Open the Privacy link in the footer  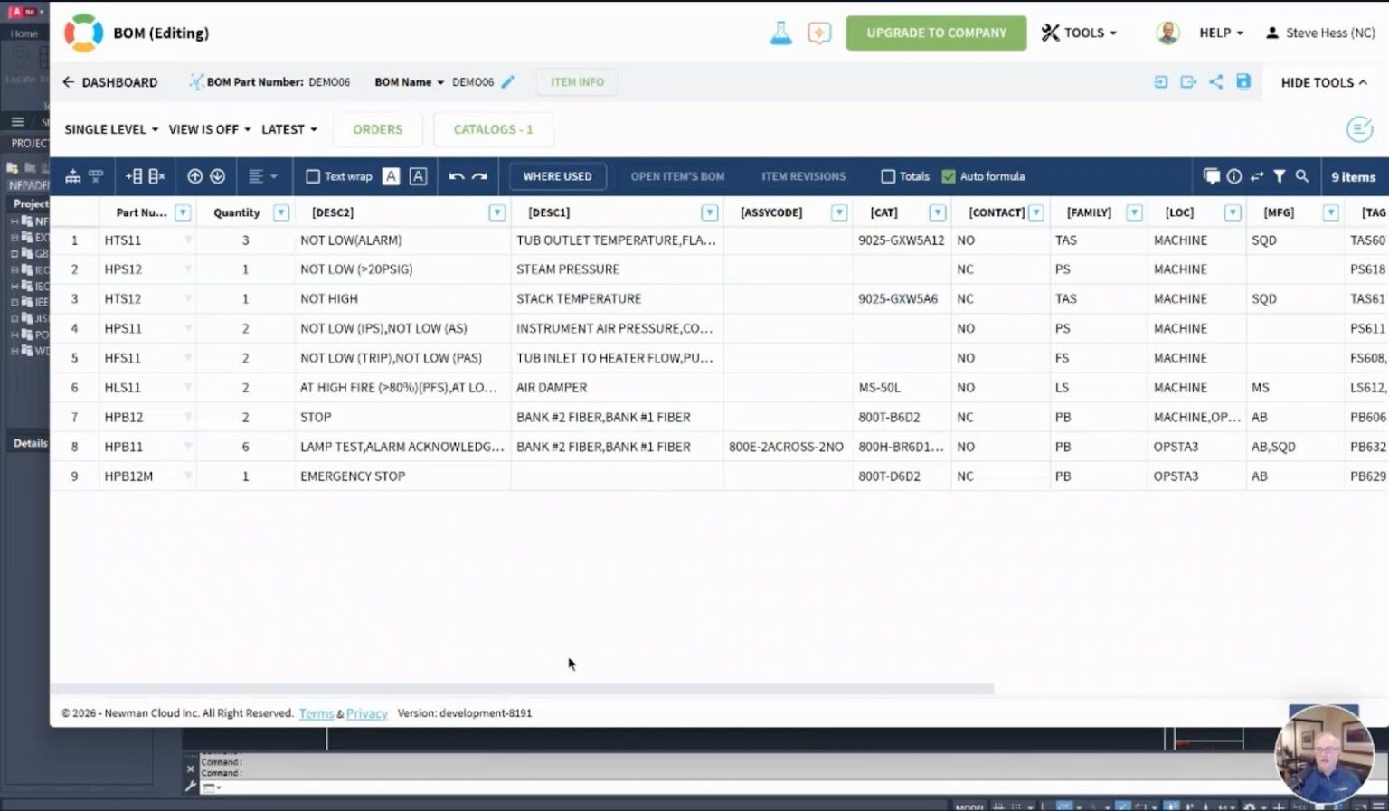coord(366,713)
